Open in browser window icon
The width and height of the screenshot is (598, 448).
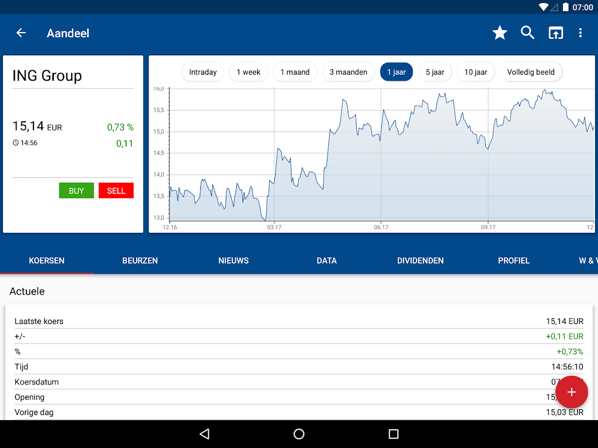[556, 33]
